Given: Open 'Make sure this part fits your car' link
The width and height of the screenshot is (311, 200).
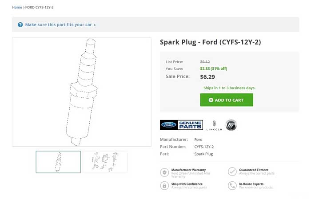Looking at the screenshot, I should click(x=58, y=25).
